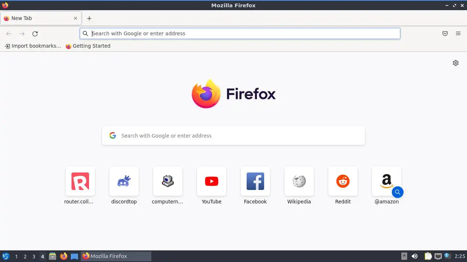Open the Firefox hamburger menu
This screenshot has height=262, width=467.
[x=458, y=33]
